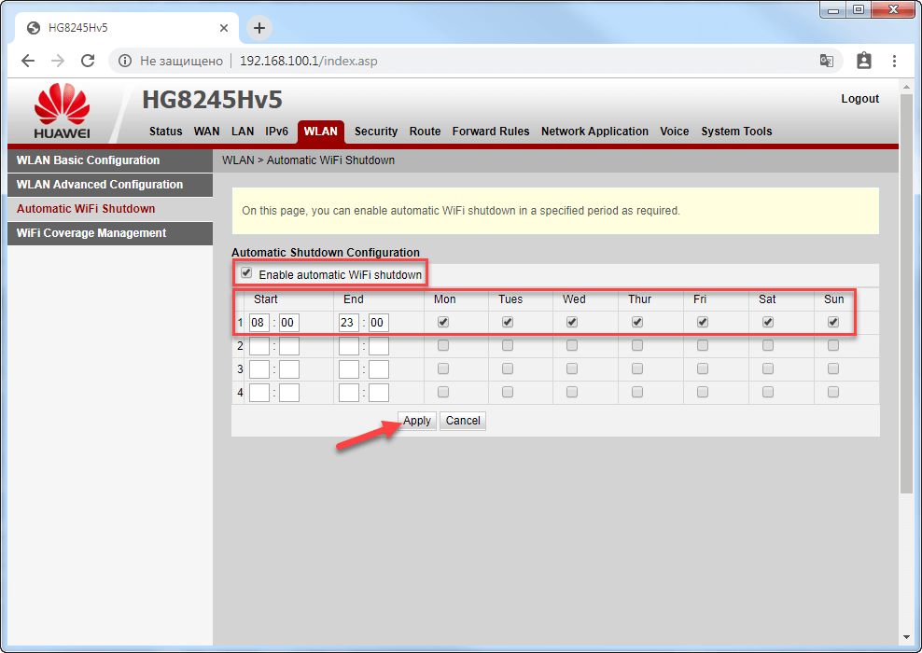Check the Sun checkbox in row 2

tap(833, 345)
